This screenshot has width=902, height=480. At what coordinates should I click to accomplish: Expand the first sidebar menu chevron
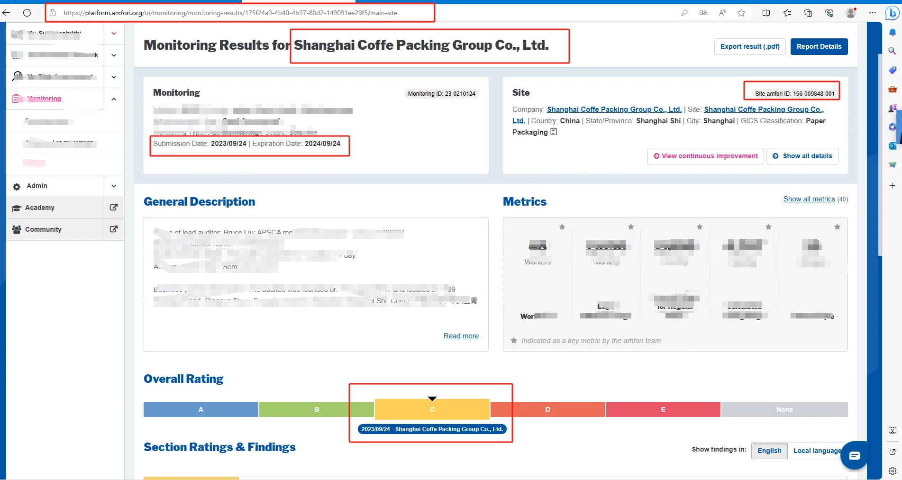tap(114, 33)
